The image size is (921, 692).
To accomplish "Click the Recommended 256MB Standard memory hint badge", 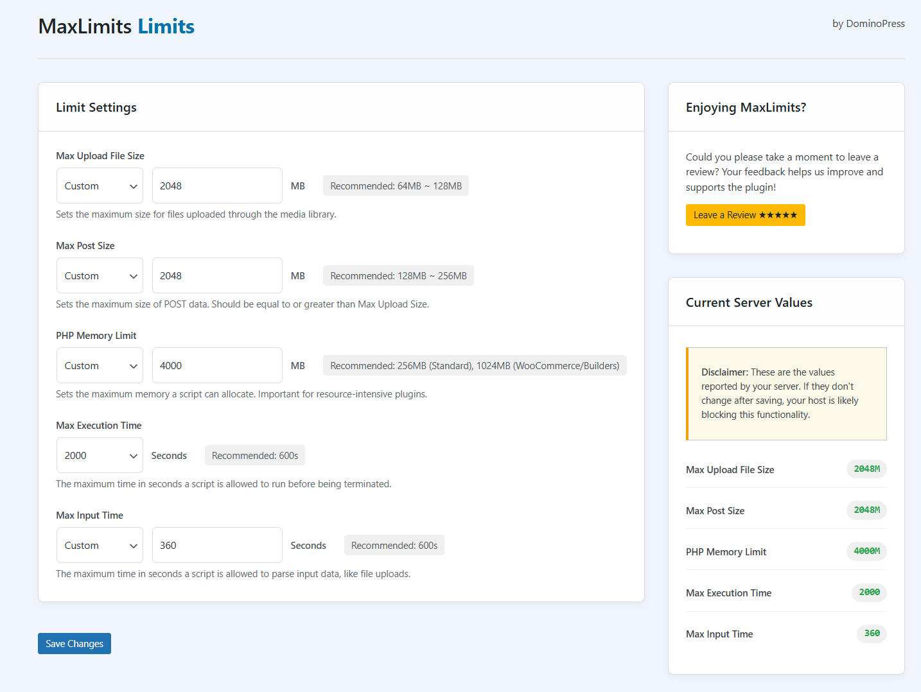I will (x=475, y=366).
